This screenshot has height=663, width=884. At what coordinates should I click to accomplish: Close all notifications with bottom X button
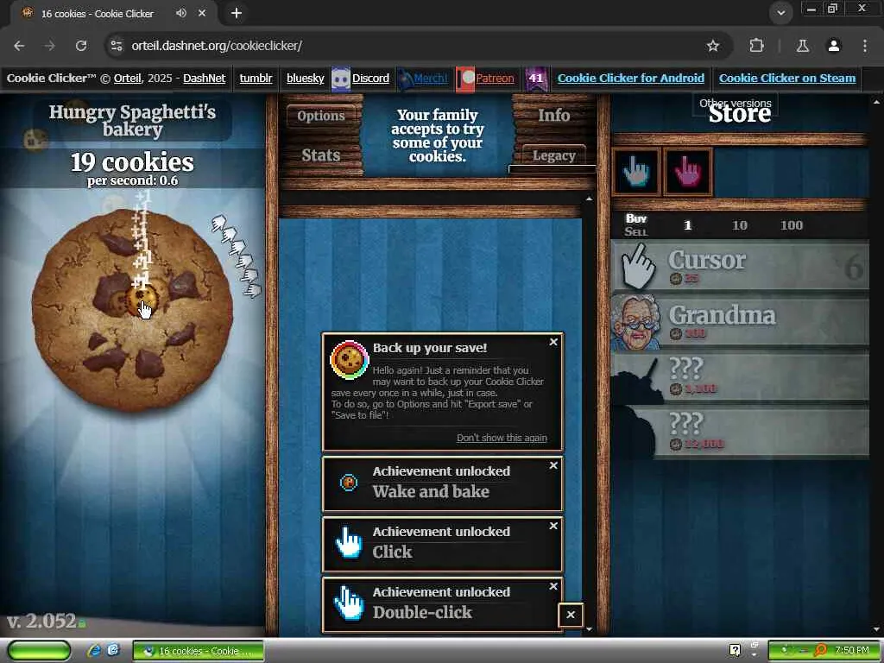tap(571, 615)
